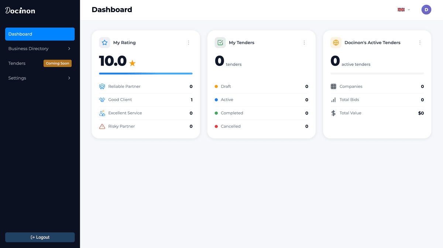Click the Risky Partner warning triangle icon
Viewport: 443px width, 248px height.
click(x=102, y=126)
